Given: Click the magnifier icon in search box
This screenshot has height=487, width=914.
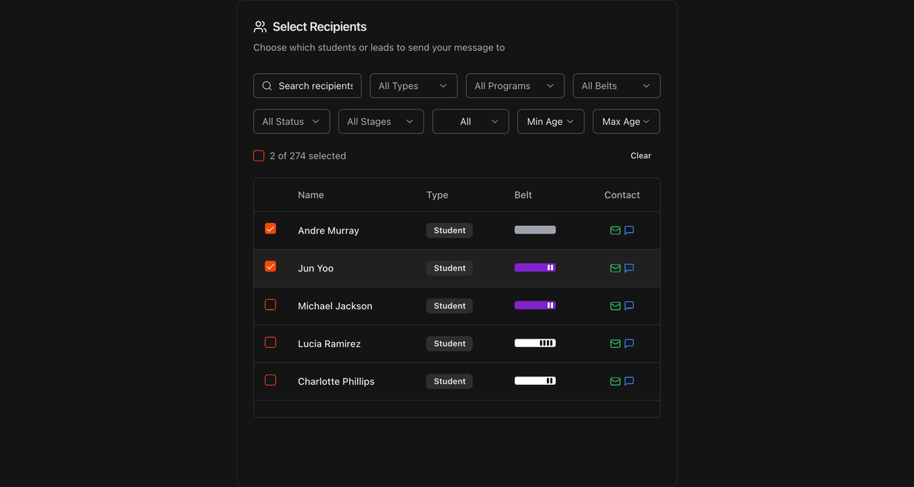Looking at the screenshot, I should [267, 86].
